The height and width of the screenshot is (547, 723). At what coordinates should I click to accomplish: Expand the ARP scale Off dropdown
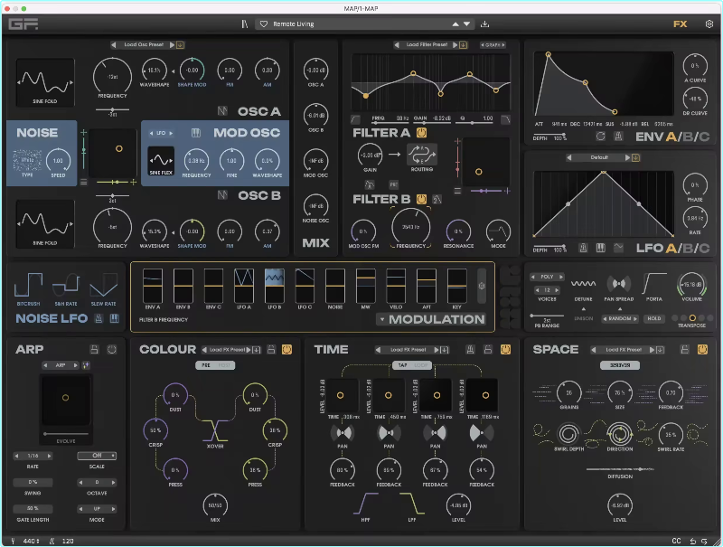(96, 456)
